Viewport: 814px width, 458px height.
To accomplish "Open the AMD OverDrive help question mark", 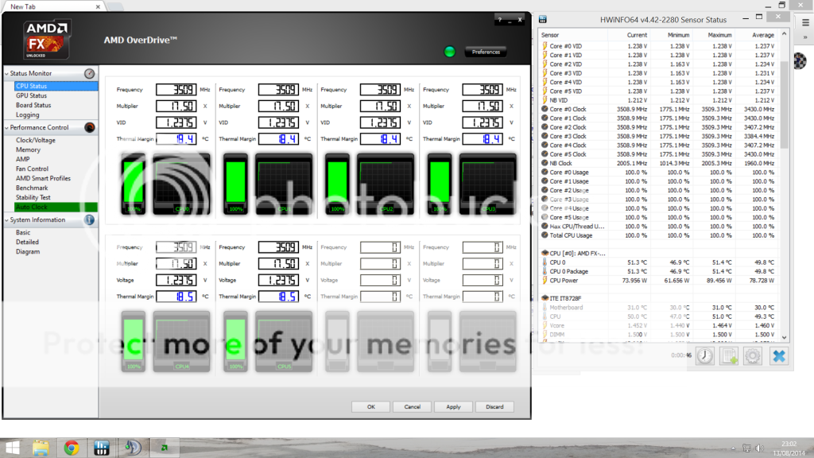I will click(x=499, y=20).
